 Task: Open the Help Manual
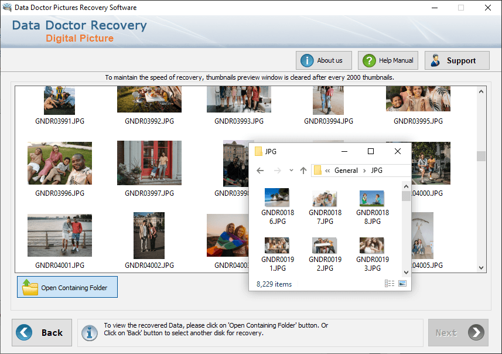(388, 60)
